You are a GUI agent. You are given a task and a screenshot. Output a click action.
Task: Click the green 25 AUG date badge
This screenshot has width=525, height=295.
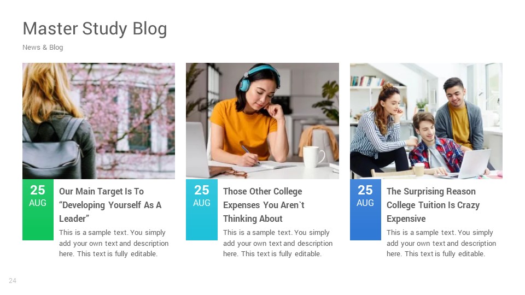(38, 210)
